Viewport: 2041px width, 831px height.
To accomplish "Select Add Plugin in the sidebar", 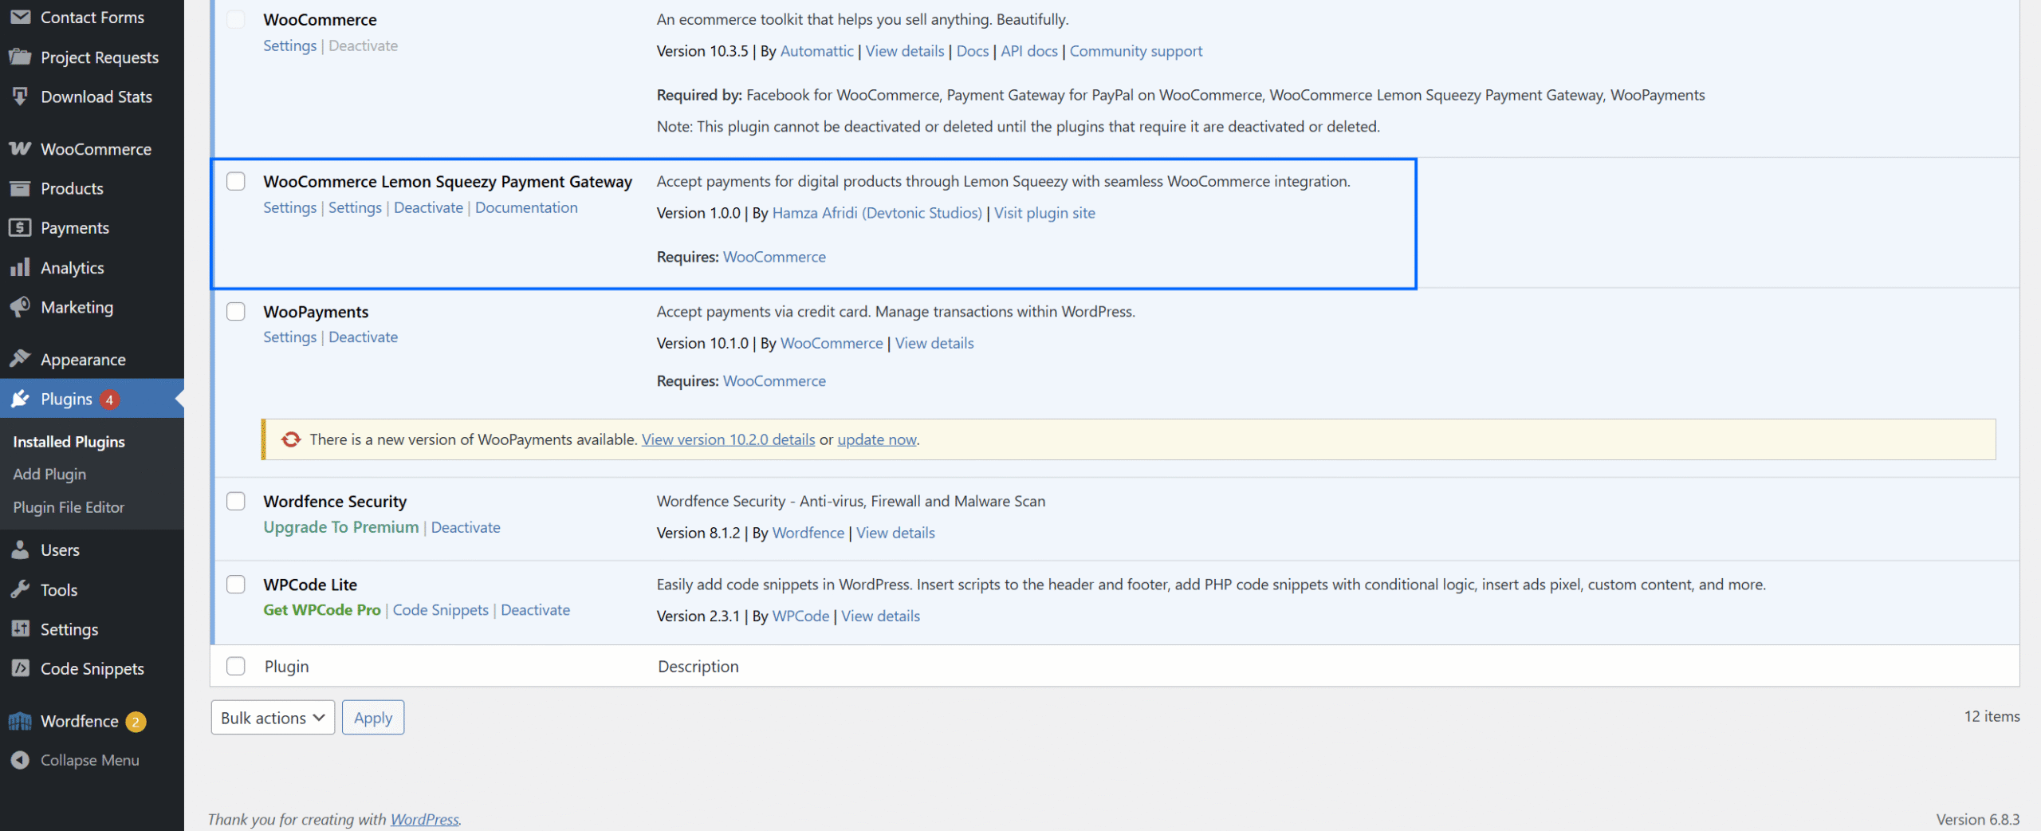I will pyautogui.click(x=49, y=474).
